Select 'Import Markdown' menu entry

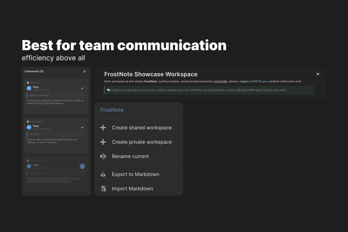pos(139,188)
